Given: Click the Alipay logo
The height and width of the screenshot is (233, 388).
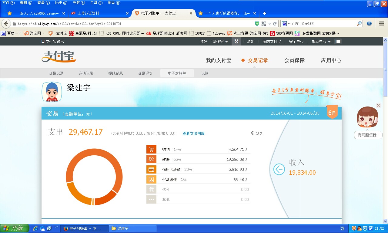Looking at the screenshot, I should 59,57.
